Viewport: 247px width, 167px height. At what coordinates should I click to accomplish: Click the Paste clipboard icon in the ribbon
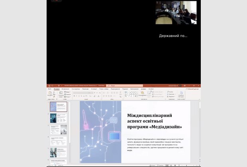tap(50, 93)
